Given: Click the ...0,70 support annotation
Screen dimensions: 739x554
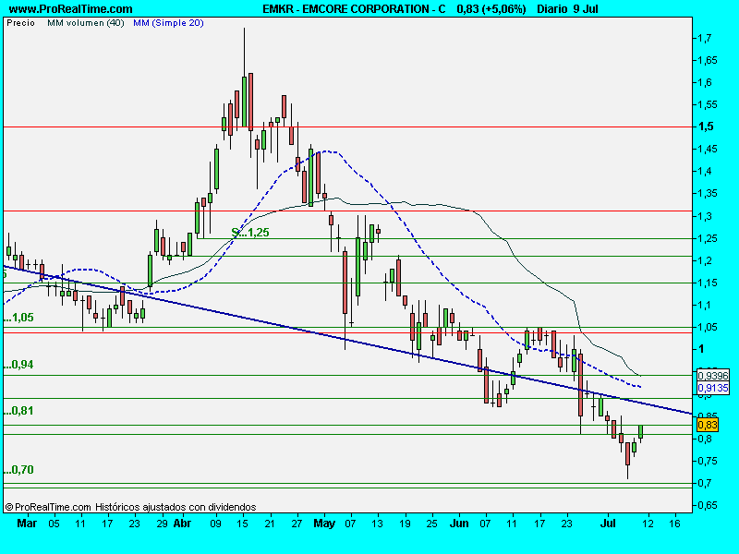Looking at the screenshot, I should (18, 470).
